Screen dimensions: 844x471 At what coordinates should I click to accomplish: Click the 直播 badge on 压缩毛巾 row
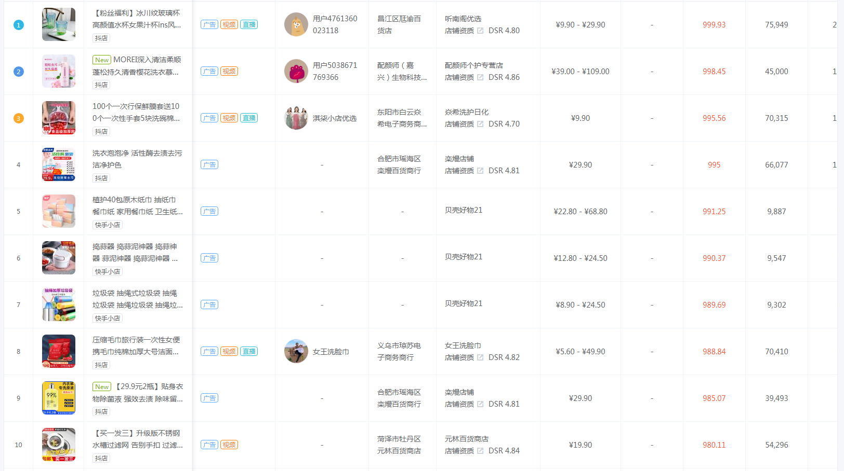(x=249, y=351)
